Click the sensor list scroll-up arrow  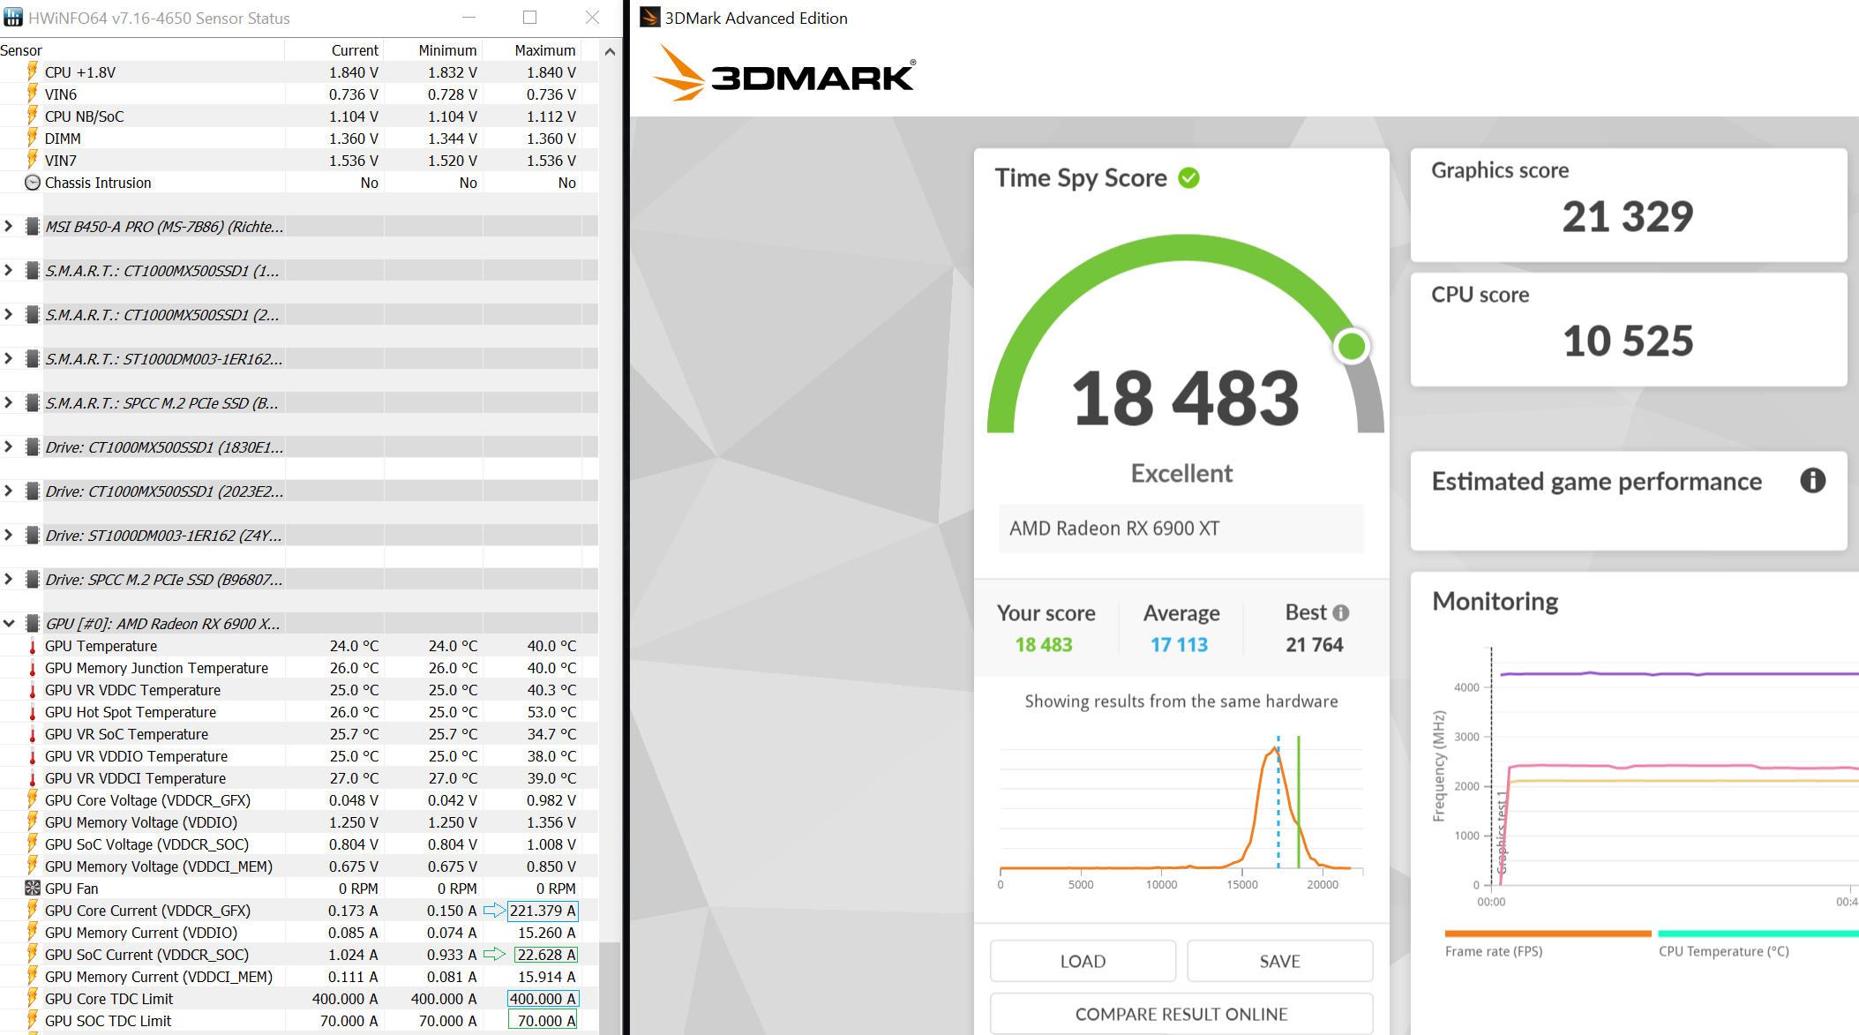(610, 51)
